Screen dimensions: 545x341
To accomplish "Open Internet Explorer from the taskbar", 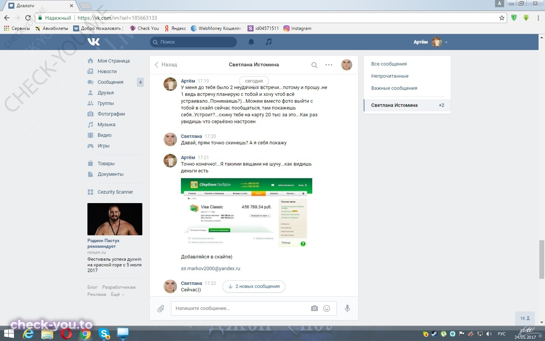I will [x=28, y=333].
